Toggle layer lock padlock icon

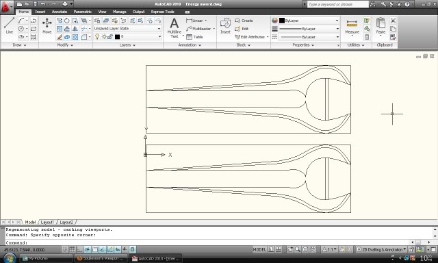point(110,36)
